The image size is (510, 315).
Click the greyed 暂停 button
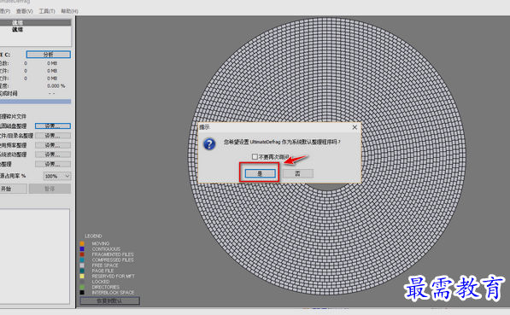(50, 189)
